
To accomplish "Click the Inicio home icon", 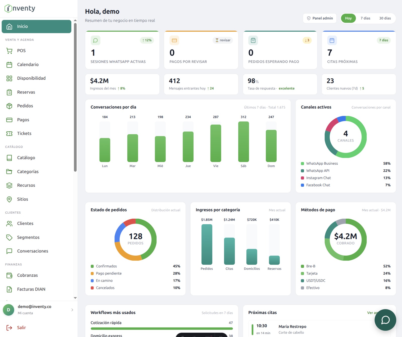I will [9, 26].
